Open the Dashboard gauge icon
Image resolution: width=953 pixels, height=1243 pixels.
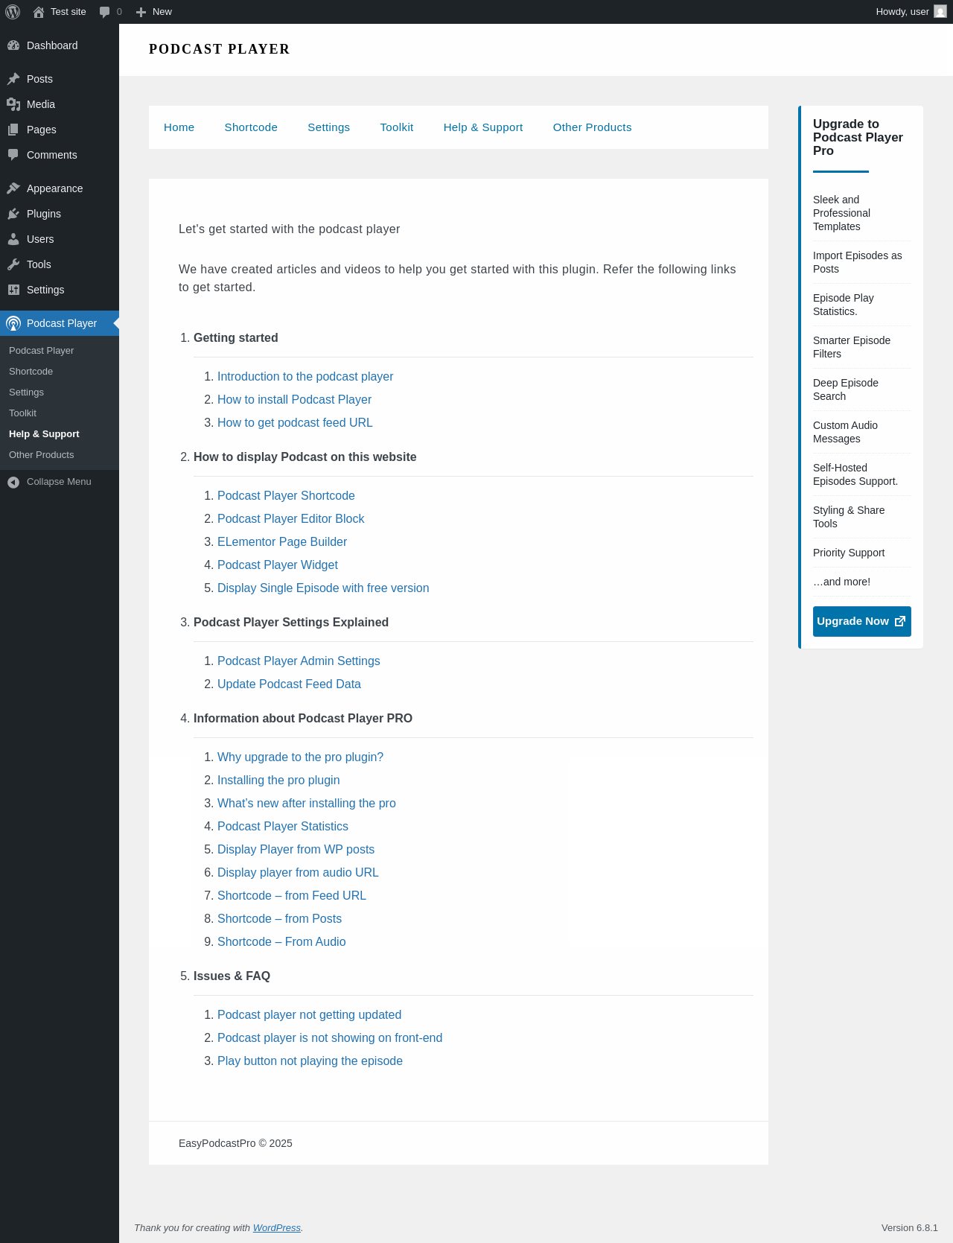click(x=13, y=45)
